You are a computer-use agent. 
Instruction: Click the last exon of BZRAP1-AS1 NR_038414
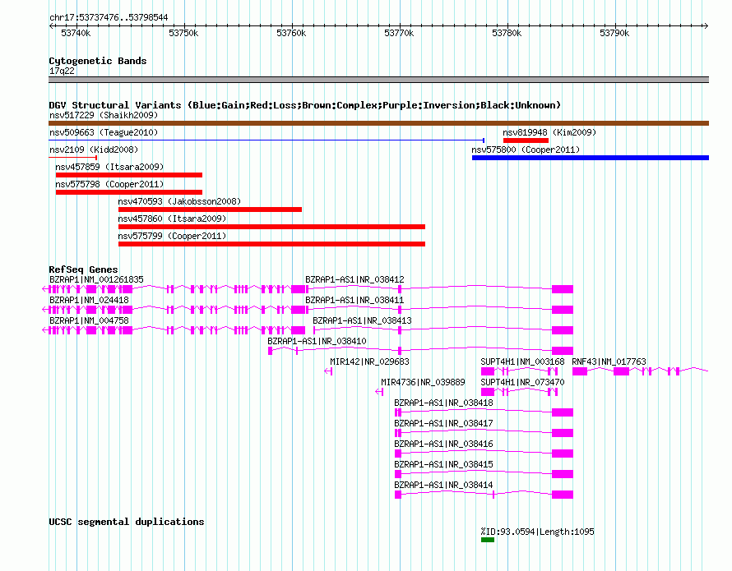point(563,495)
